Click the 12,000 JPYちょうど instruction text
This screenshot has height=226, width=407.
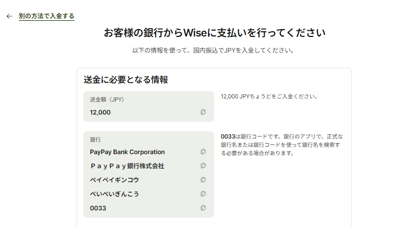pos(269,96)
